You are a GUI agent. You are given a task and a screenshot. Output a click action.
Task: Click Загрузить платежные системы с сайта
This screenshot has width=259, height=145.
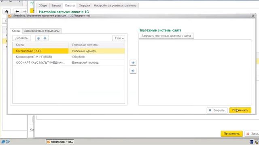point(166,36)
